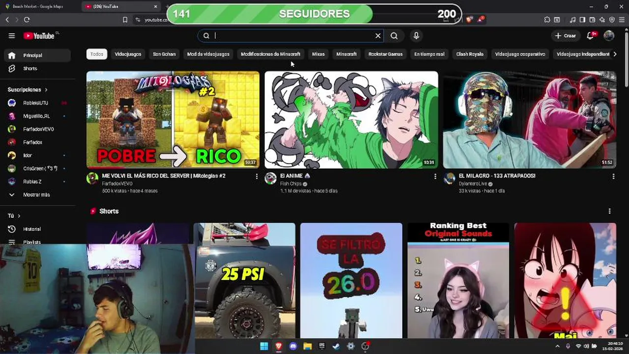Image resolution: width=629 pixels, height=354 pixels.
Task: Open the 25 PSI short
Action: (x=245, y=281)
